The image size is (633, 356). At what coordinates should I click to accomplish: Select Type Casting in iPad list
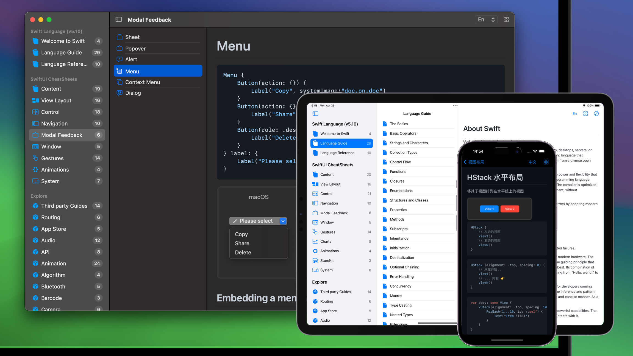[418, 305]
